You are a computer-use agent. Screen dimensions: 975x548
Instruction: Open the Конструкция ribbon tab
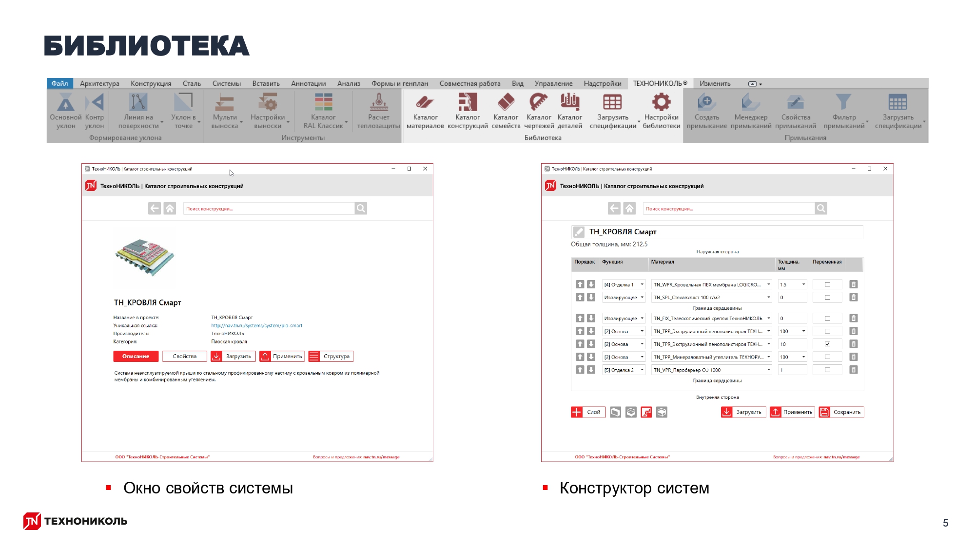(x=151, y=83)
